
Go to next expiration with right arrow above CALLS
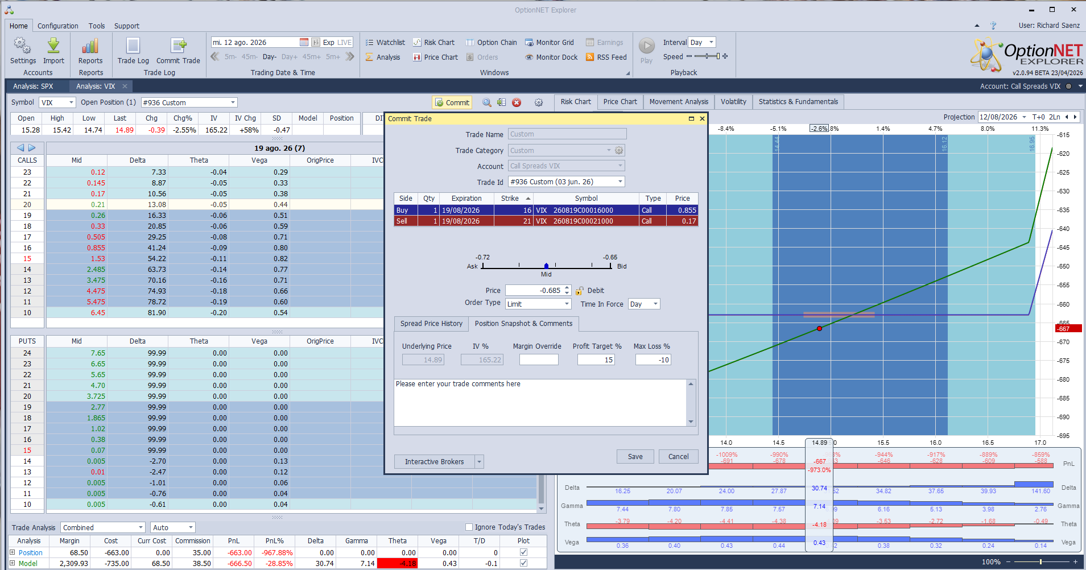click(x=32, y=147)
